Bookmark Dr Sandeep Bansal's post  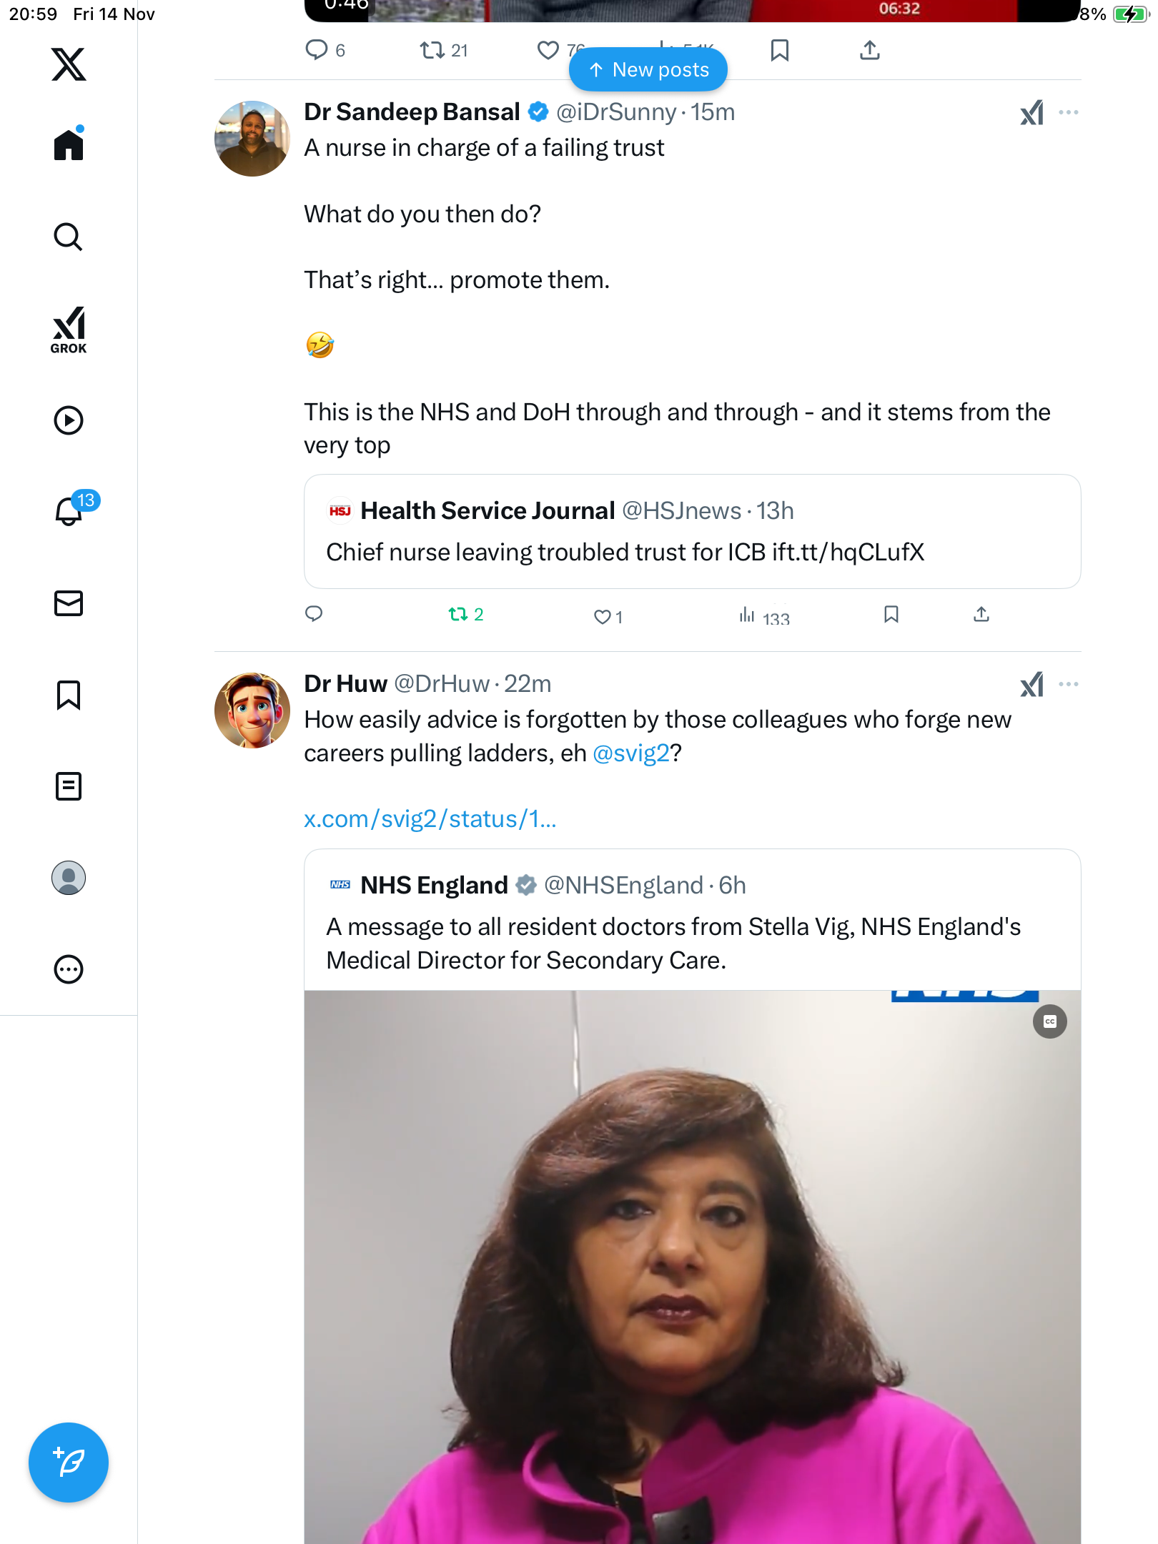click(x=891, y=614)
